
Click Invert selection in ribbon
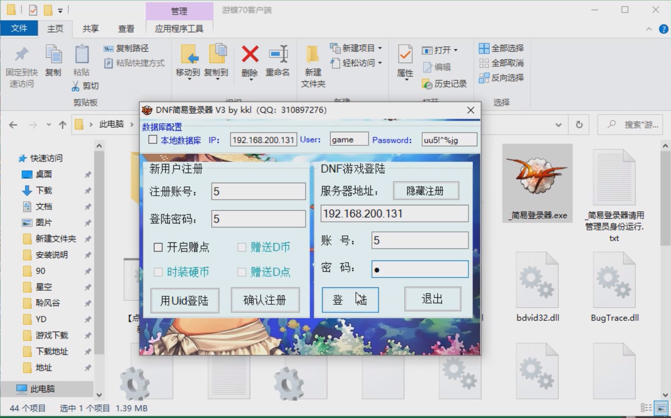tap(501, 77)
